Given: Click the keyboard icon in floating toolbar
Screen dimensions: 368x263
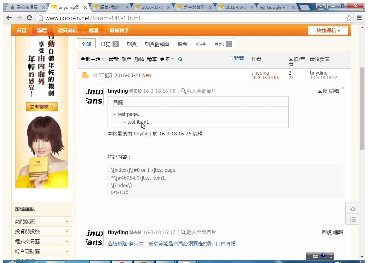Looking at the screenshot, I should point(316,256).
